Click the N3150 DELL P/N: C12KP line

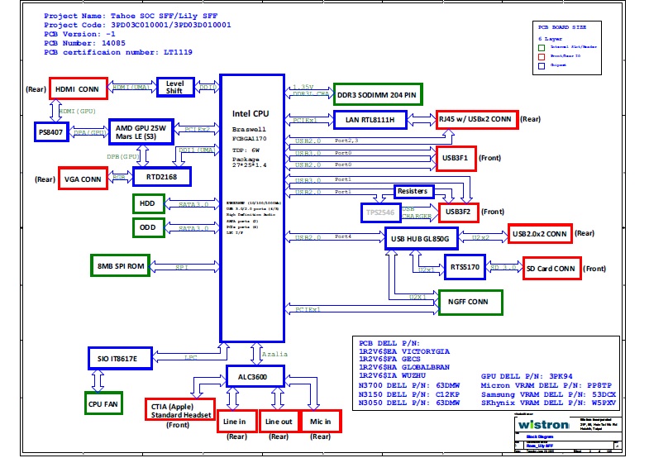tap(409, 394)
